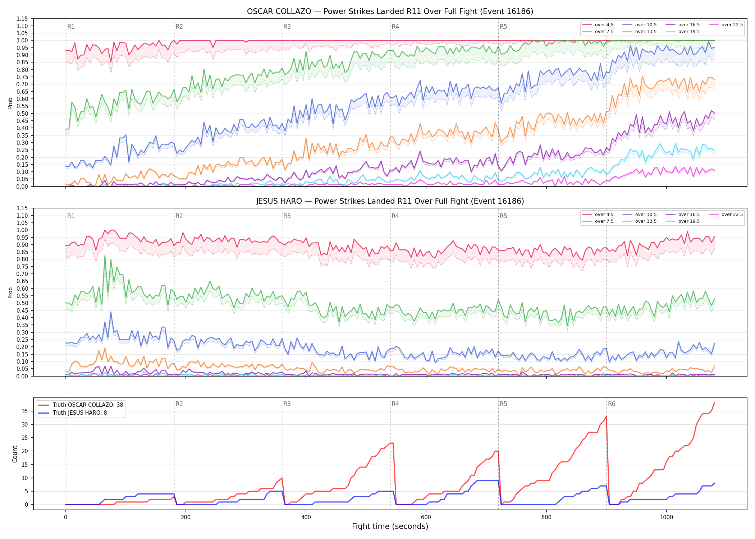Click the R3 round marker in Collazo chart
The image size is (755, 539).
click(287, 27)
